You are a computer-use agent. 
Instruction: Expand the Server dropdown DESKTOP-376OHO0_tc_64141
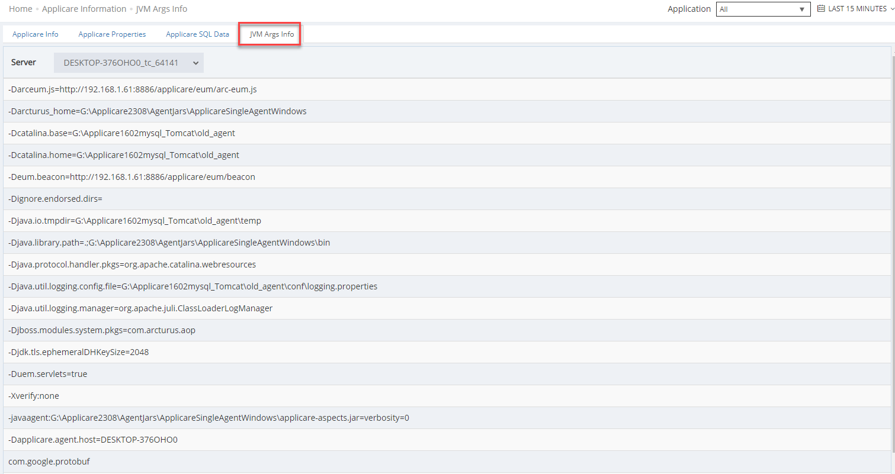click(x=129, y=63)
